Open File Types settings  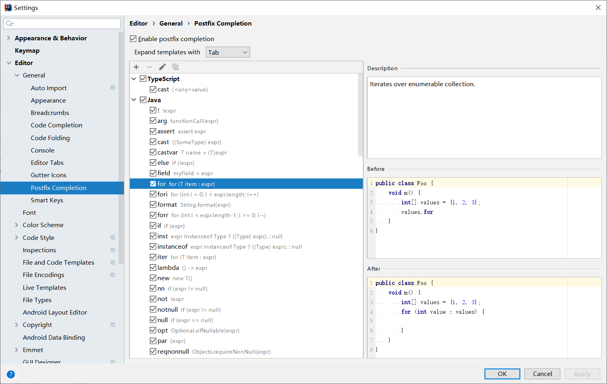point(37,300)
